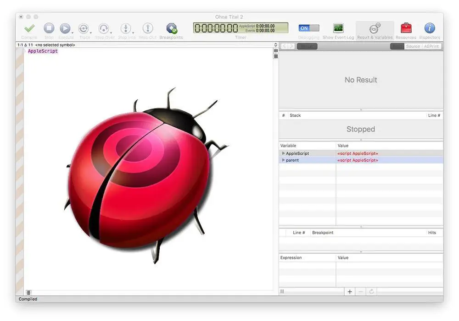The image size is (459, 321).
Task: Open the Step Over dropdown arrow
Action: coord(111,33)
